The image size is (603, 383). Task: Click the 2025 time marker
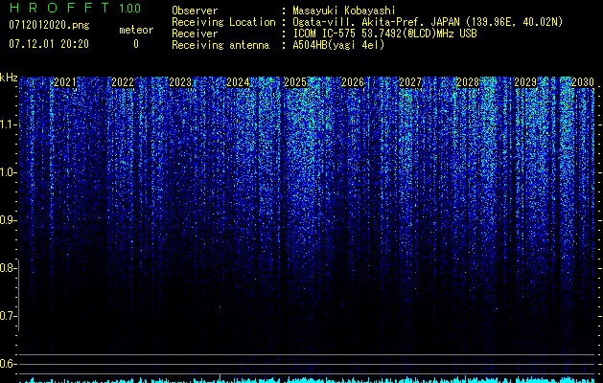click(x=295, y=82)
